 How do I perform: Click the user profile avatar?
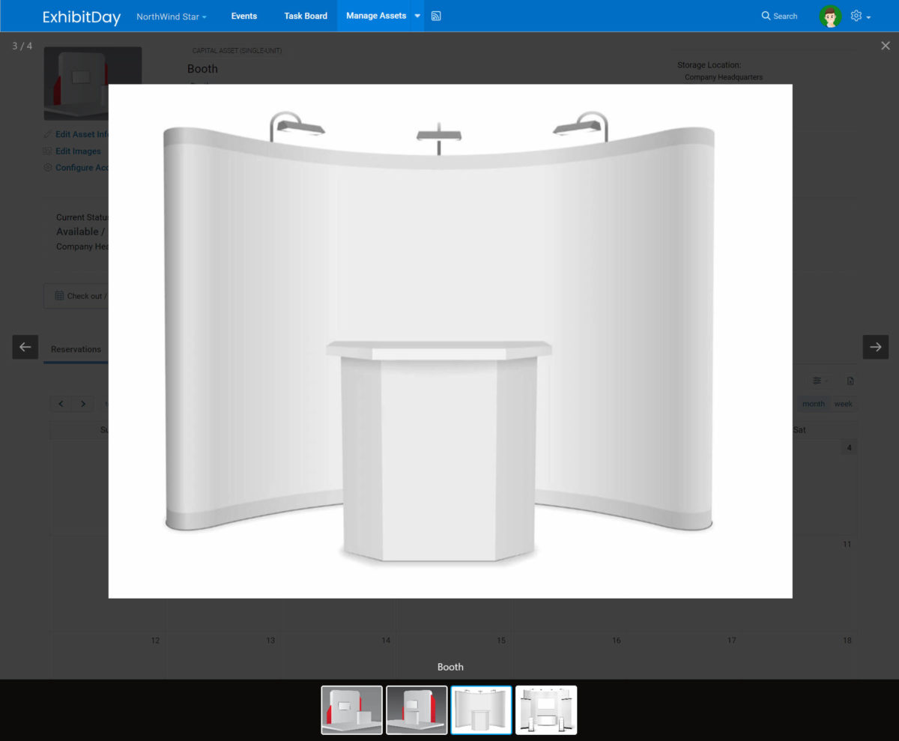click(831, 16)
